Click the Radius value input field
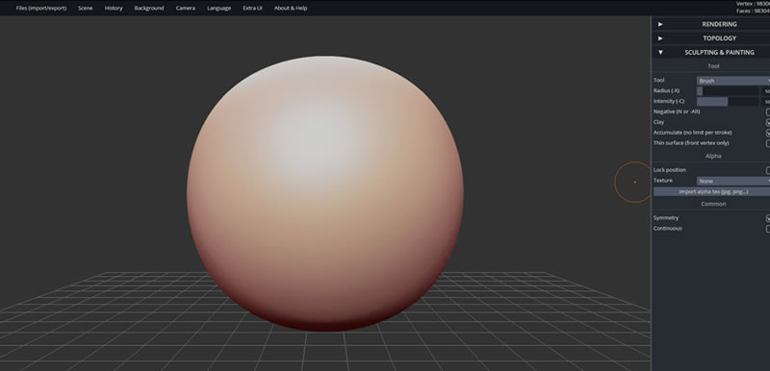Viewport: 770px width, 371px height. point(765,91)
